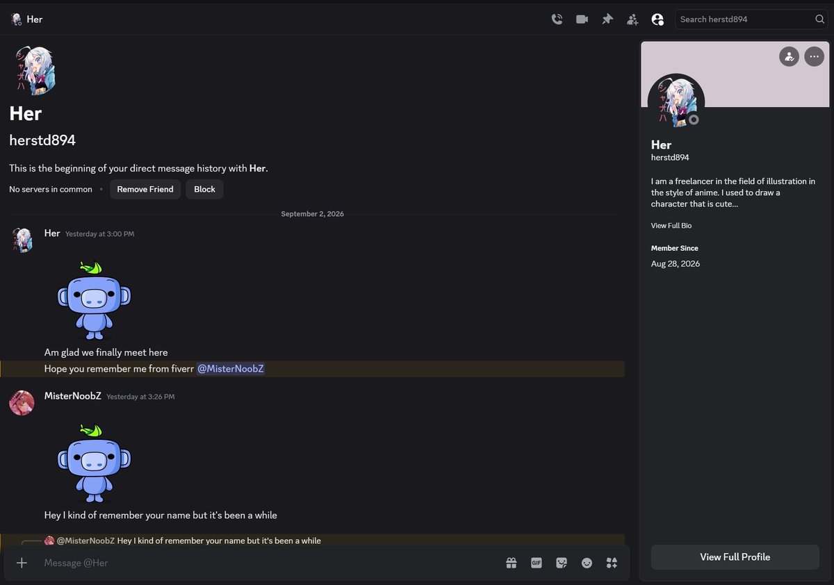Click the search magnifier icon
This screenshot has width=834, height=585.
click(x=820, y=19)
